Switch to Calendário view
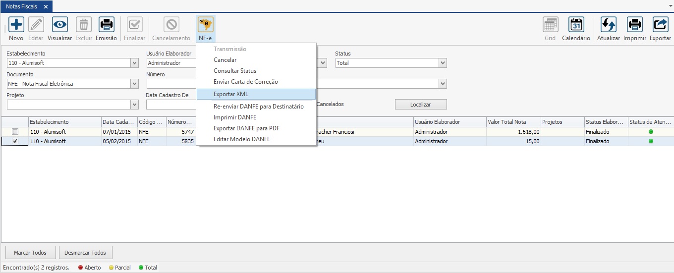 [576, 24]
